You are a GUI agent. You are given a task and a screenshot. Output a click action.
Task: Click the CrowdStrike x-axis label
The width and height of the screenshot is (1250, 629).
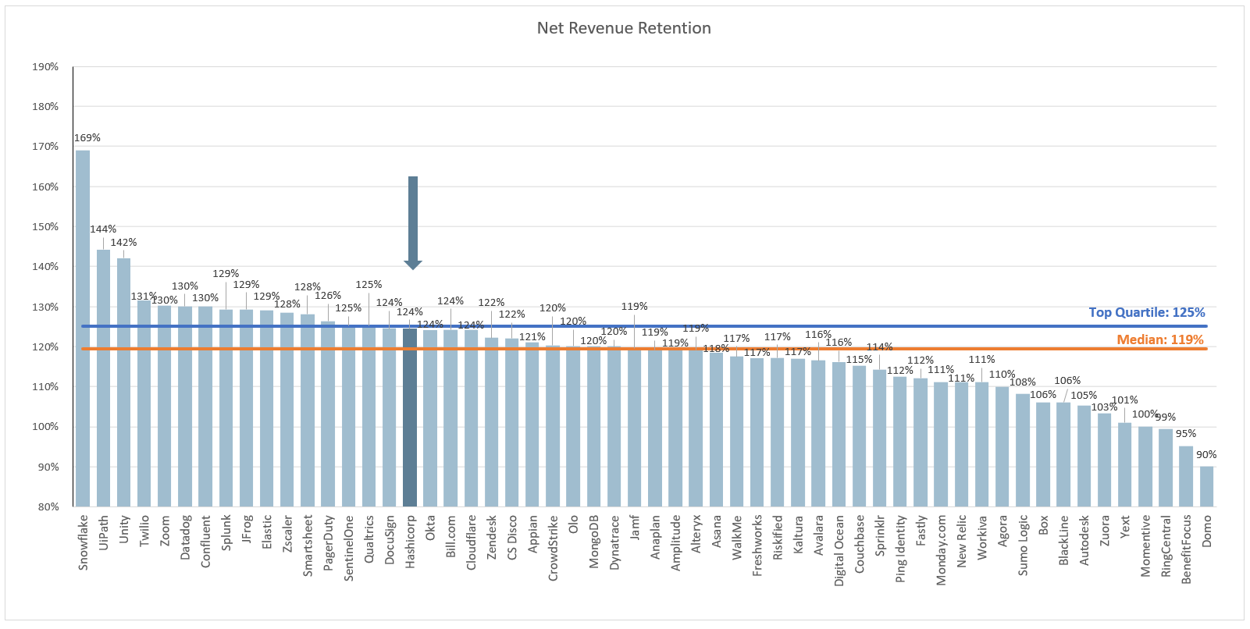(553, 548)
